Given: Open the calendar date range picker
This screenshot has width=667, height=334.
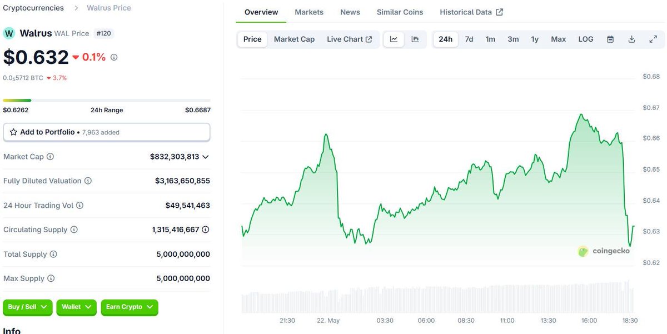Looking at the screenshot, I should [x=610, y=39].
